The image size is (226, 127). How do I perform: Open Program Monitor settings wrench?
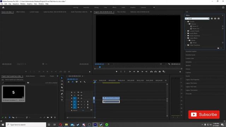point(169,64)
